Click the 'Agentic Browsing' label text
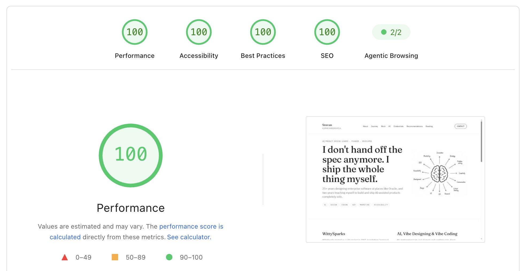 [391, 56]
